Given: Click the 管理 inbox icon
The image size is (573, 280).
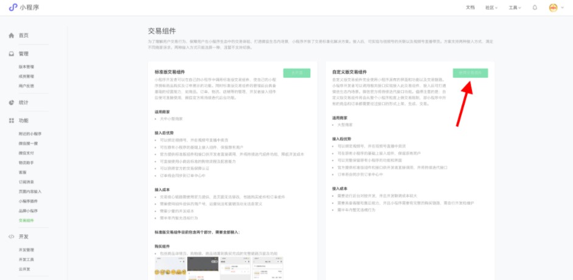Looking at the screenshot, I should click(12, 53).
